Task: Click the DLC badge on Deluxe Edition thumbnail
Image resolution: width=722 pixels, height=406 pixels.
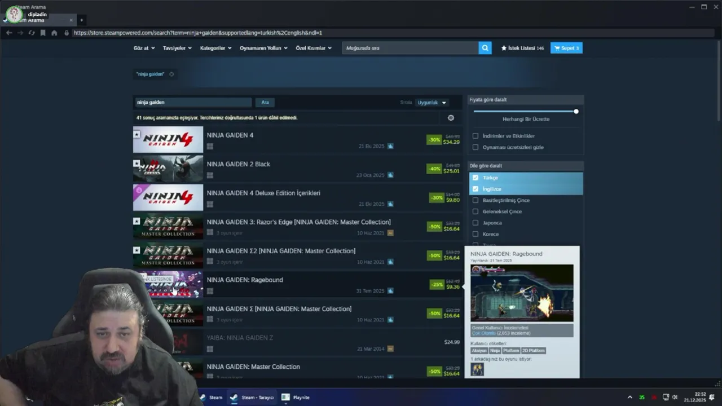Action: click(139, 191)
